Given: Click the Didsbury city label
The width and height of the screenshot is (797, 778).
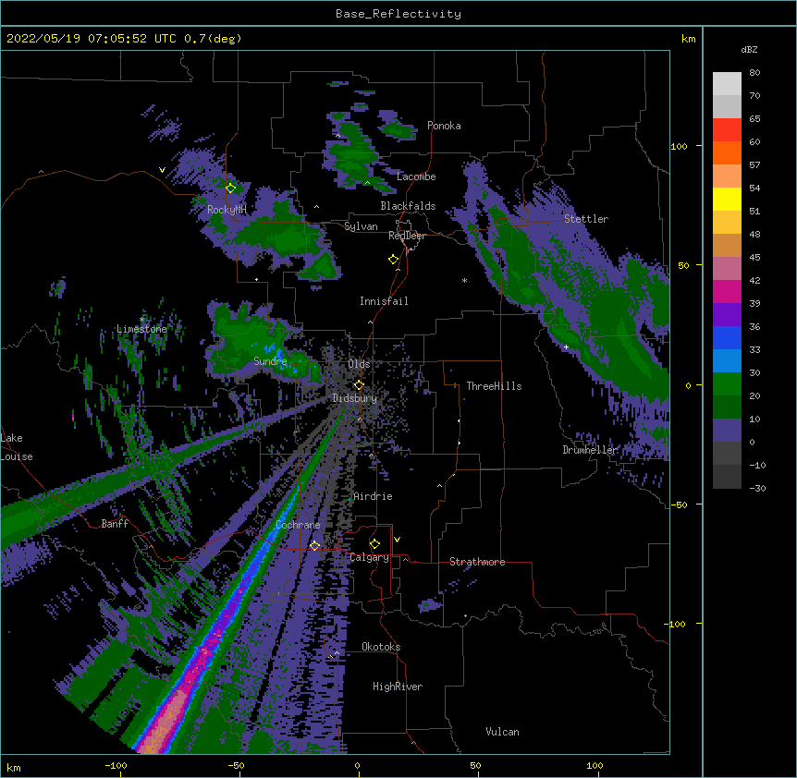Looking at the screenshot, I should click(x=354, y=398).
